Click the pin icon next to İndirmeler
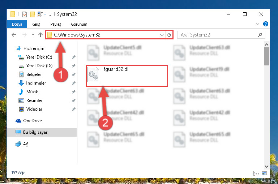 point(74,83)
